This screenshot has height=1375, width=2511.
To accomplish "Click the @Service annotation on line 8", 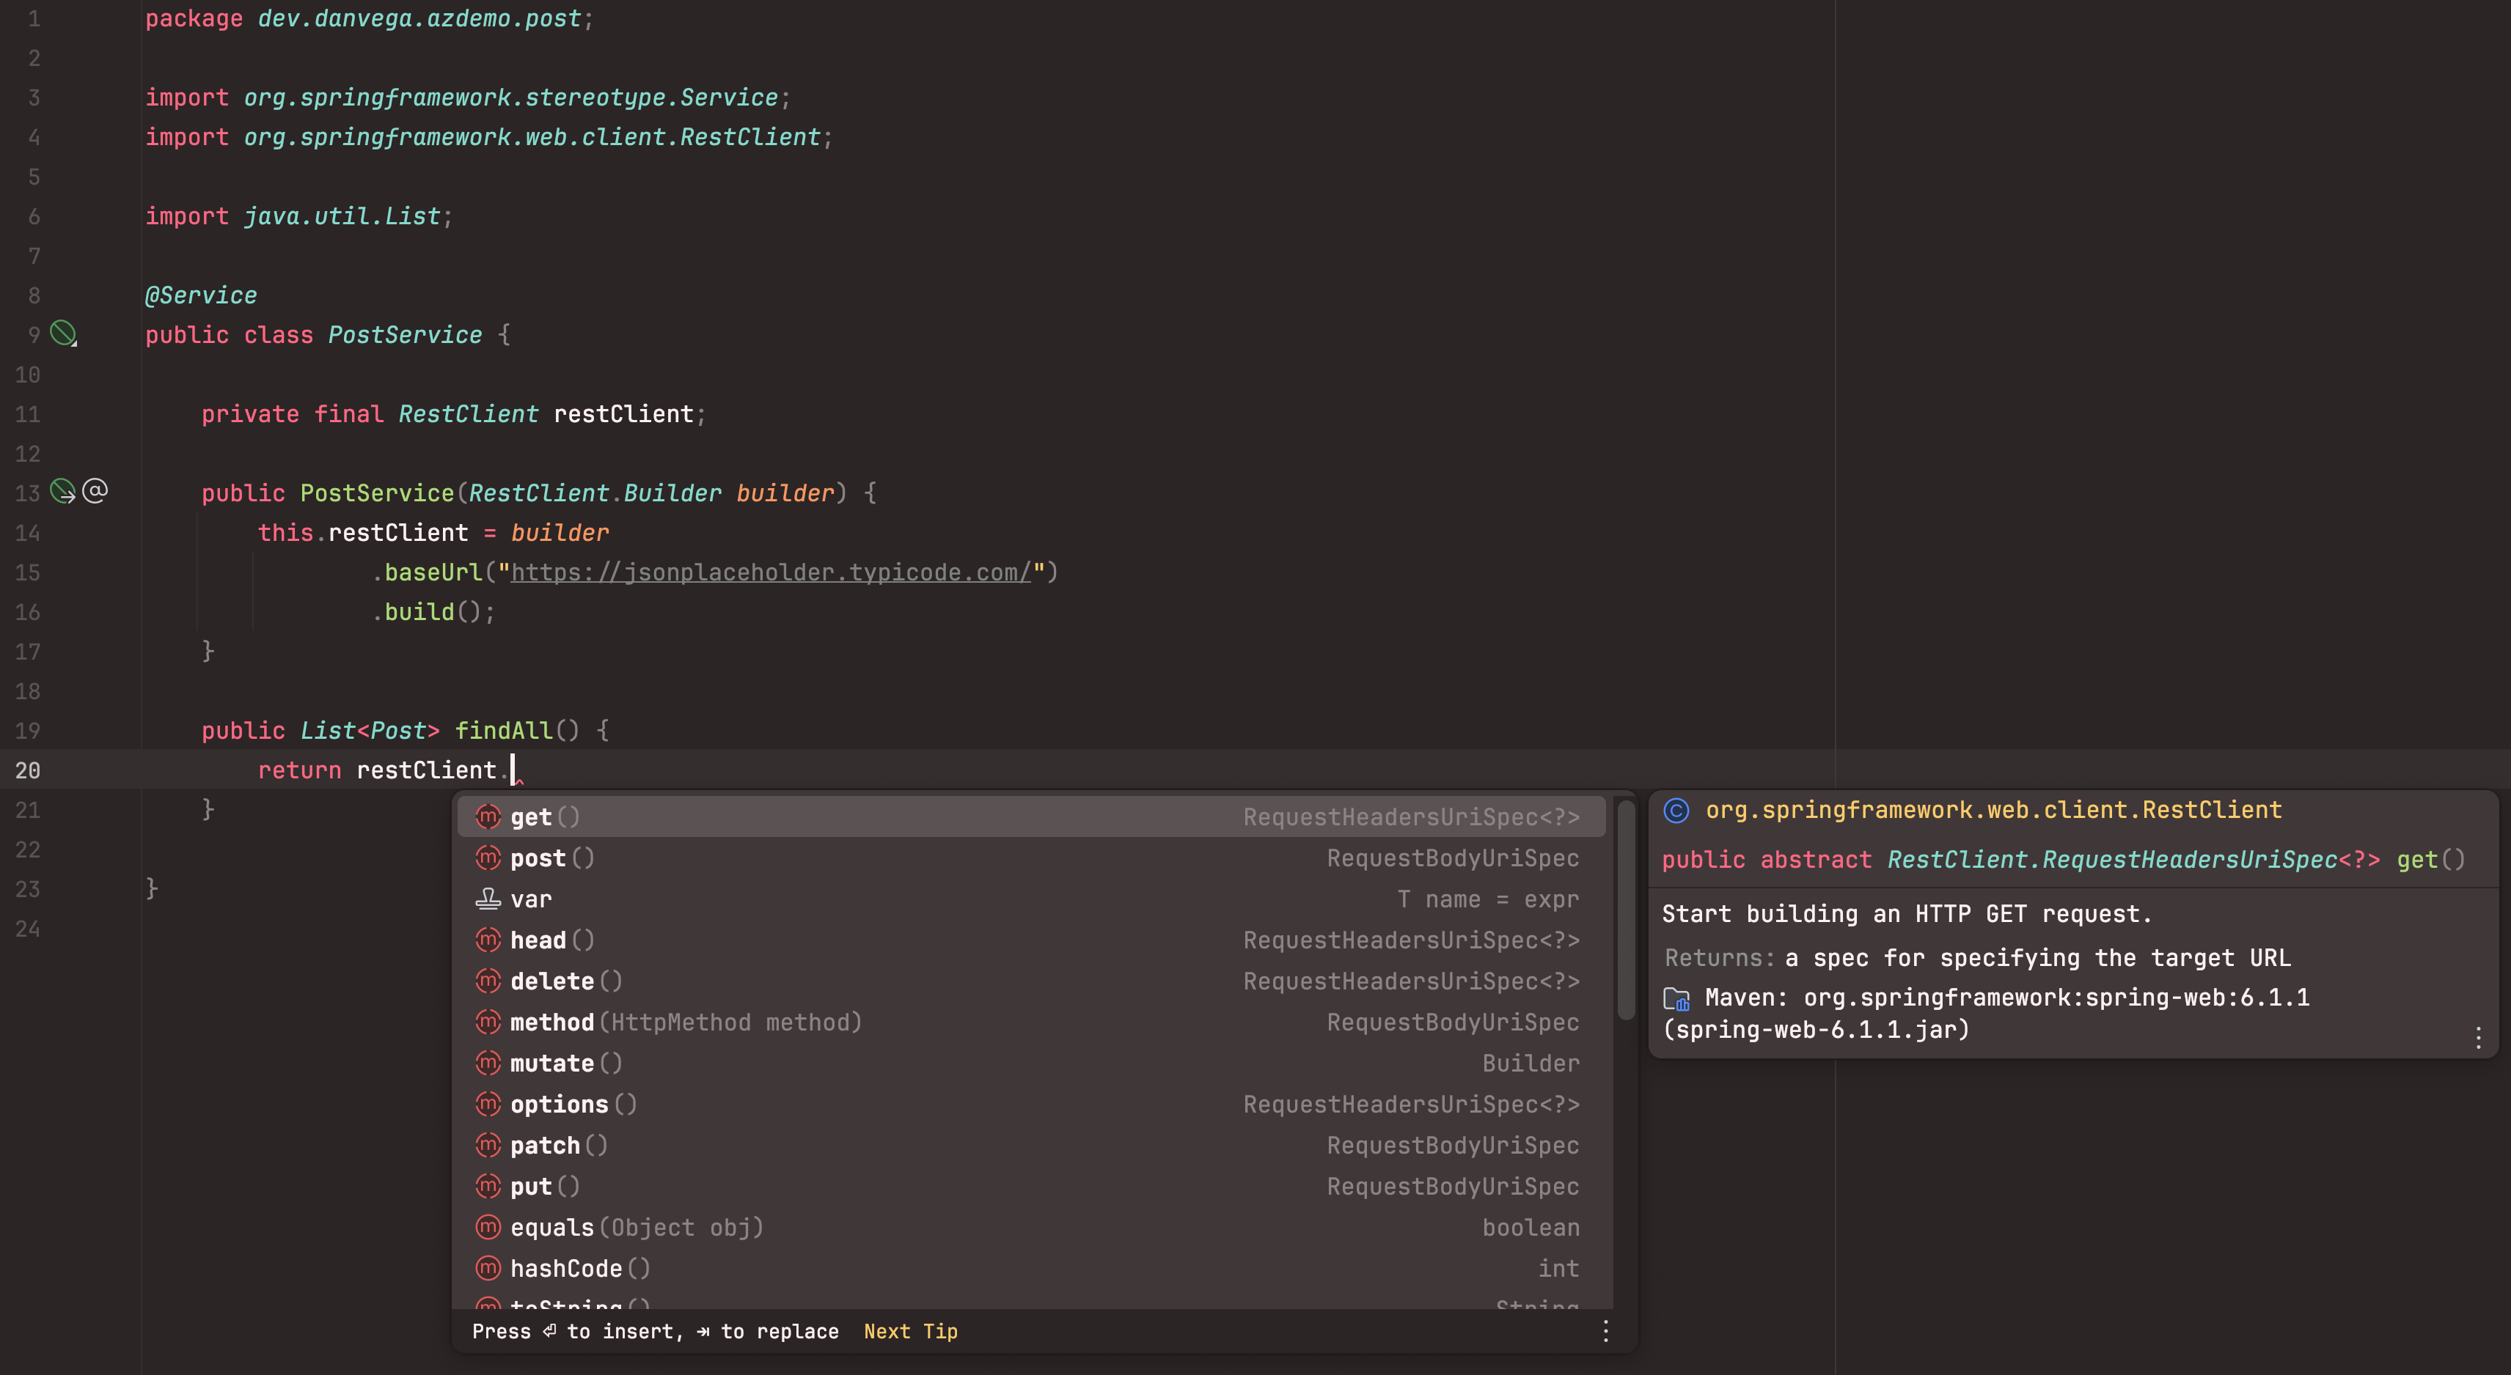I will click(201, 295).
